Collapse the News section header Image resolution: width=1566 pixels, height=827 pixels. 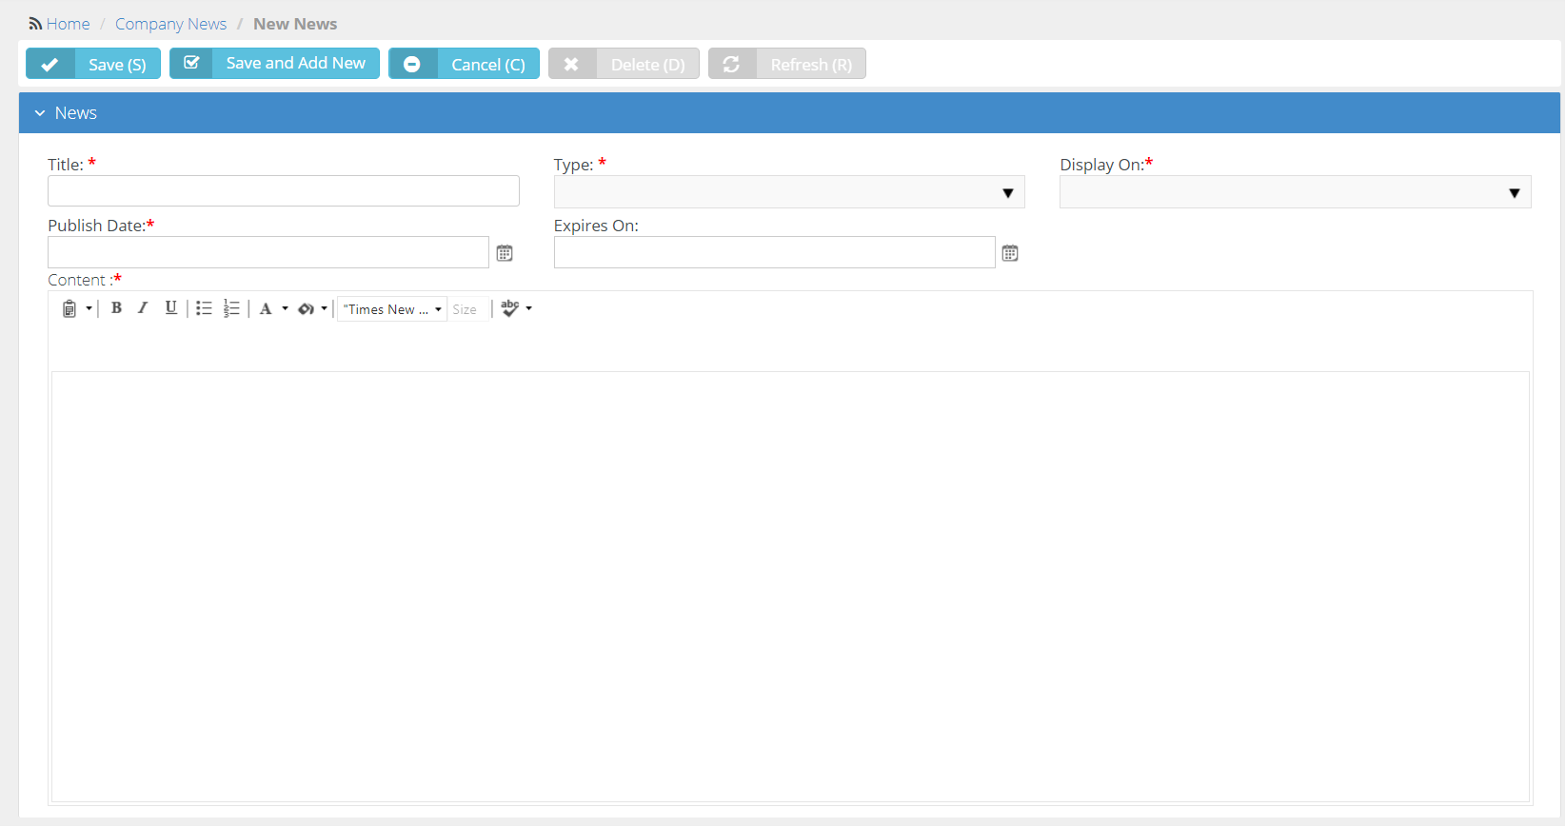pyautogui.click(x=40, y=113)
